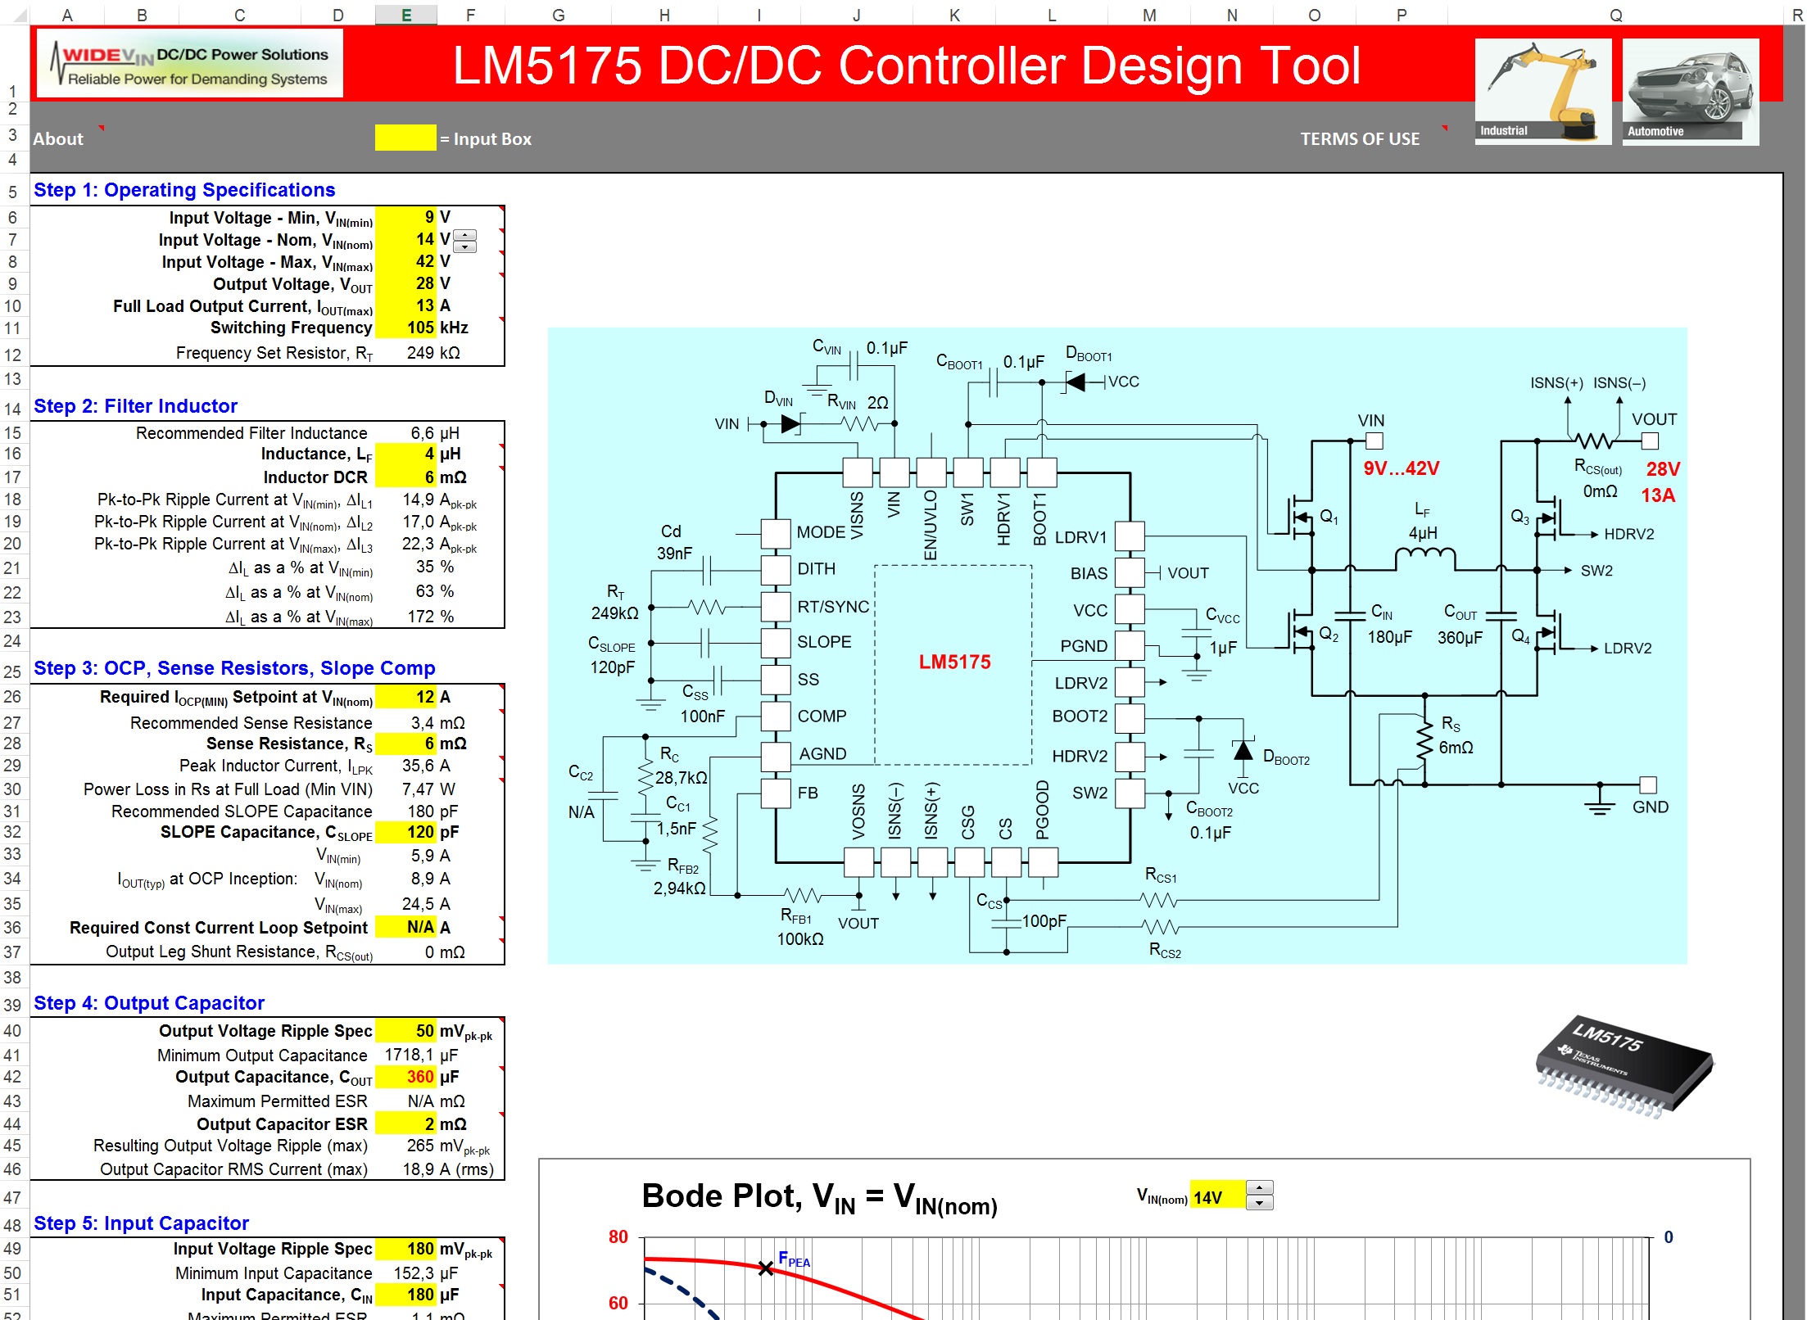This screenshot has height=1320, width=1807.
Task: Open the TERMS OF USE link
Action: (1360, 139)
